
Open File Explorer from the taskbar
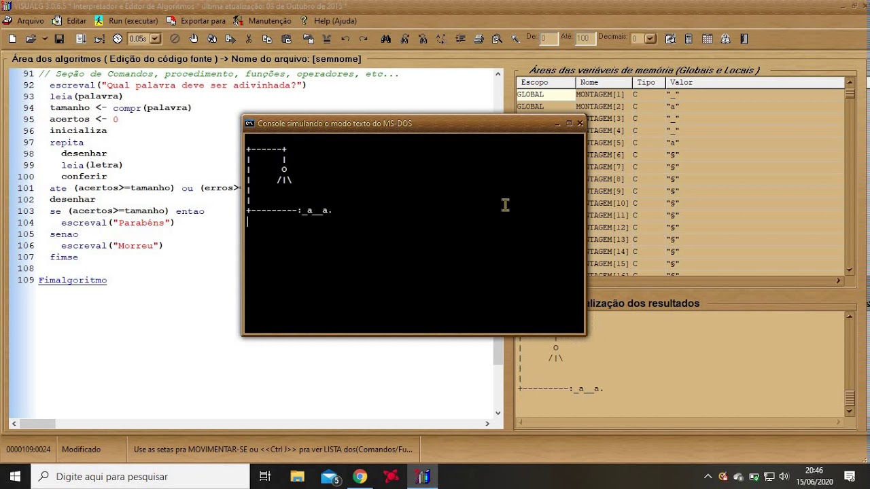point(297,476)
